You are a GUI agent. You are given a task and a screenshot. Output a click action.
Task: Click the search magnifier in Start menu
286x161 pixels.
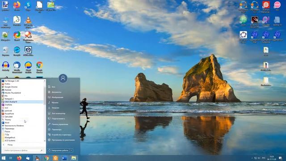[42, 150]
